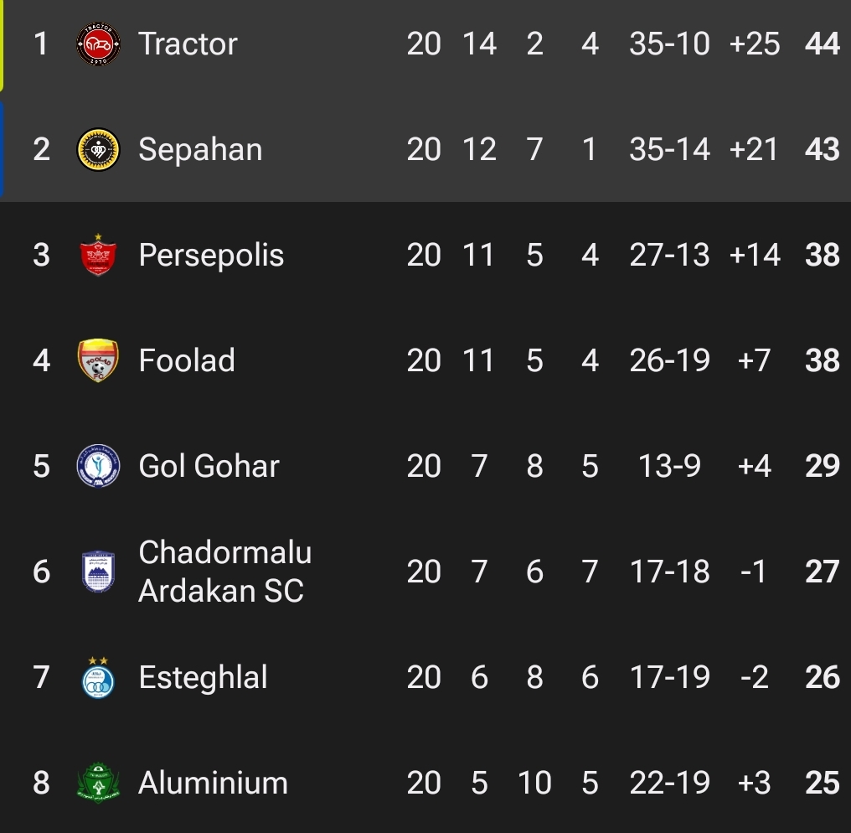Tap Sepahan's 35-14 goals record
This screenshot has height=833, width=851.
click(669, 149)
